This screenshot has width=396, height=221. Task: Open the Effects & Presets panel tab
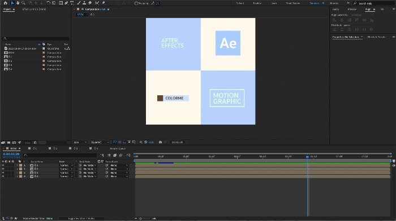376,37
